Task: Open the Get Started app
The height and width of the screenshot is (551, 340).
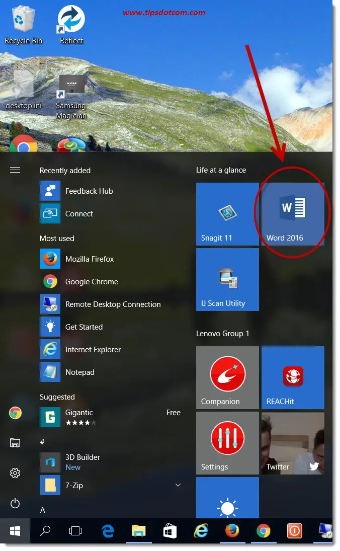Action: 111,327
